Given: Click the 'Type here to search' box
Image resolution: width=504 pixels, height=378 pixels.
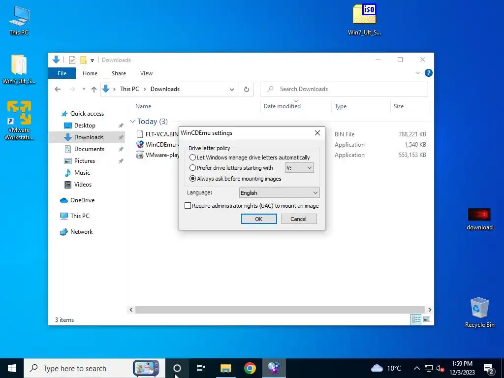Looking at the screenshot, I should [94, 368].
